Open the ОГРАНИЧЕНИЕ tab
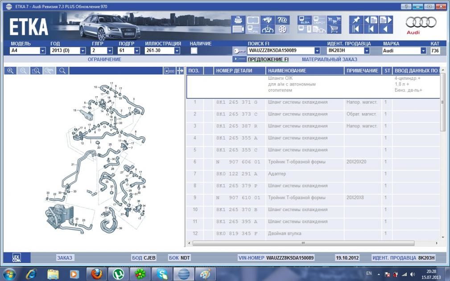Screen dimensions: 450x281 coord(104,59)
